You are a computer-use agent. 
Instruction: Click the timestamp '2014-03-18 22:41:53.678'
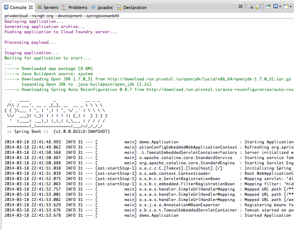point(33,215)
